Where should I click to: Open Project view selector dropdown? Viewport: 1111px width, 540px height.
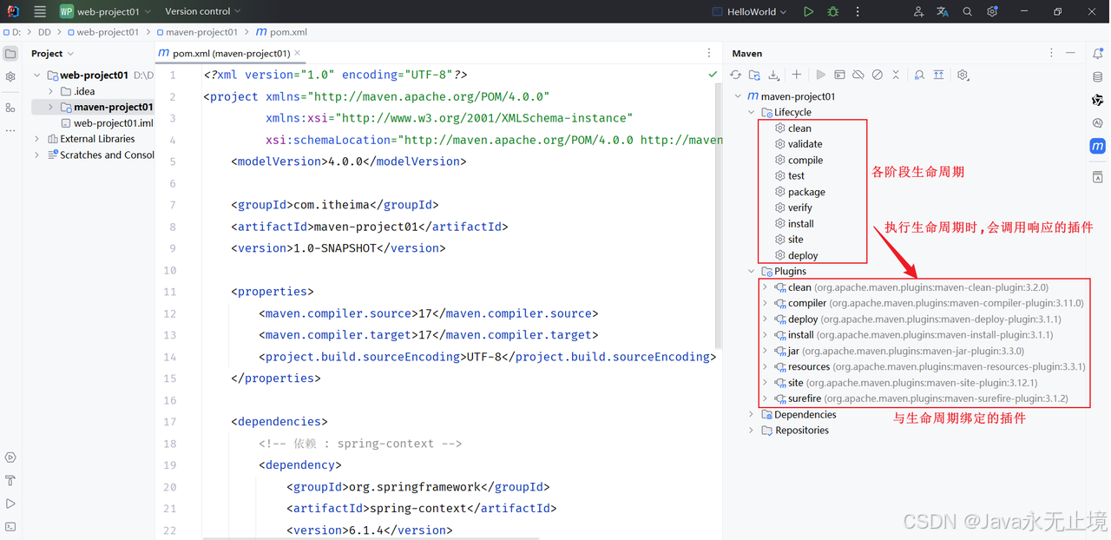point(52,54)
